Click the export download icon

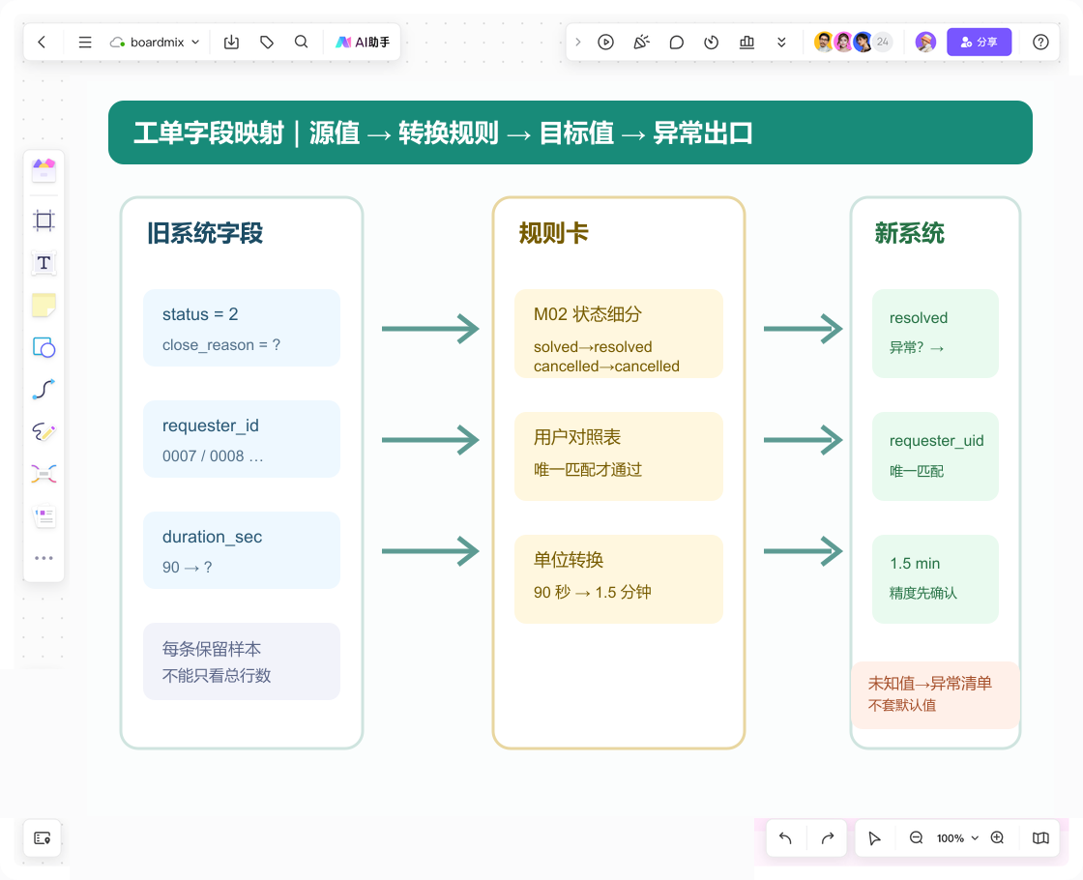(231, 43)
